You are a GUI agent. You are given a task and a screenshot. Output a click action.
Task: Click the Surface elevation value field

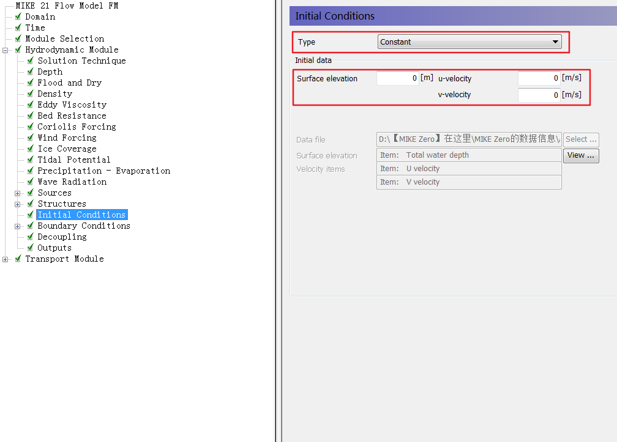[397, 78]
